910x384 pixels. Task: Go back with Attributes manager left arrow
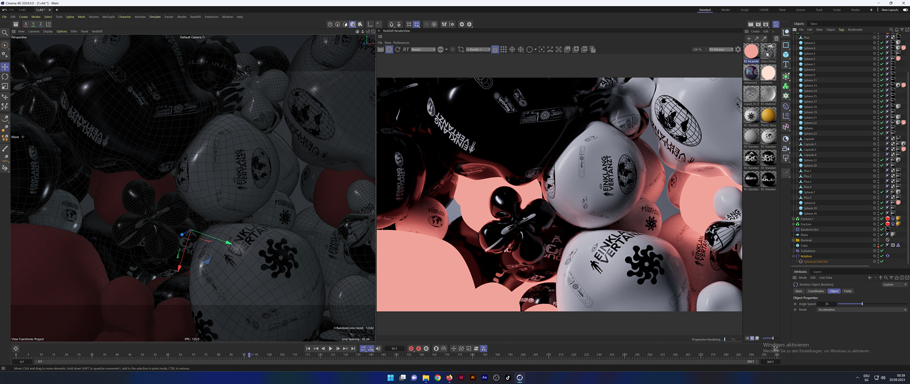[x=870, y=278]
